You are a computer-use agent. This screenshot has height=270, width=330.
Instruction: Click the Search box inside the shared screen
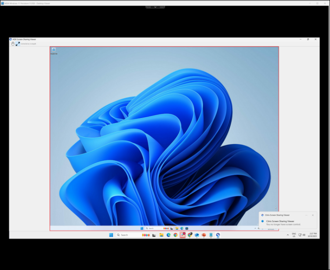[150, 228]
